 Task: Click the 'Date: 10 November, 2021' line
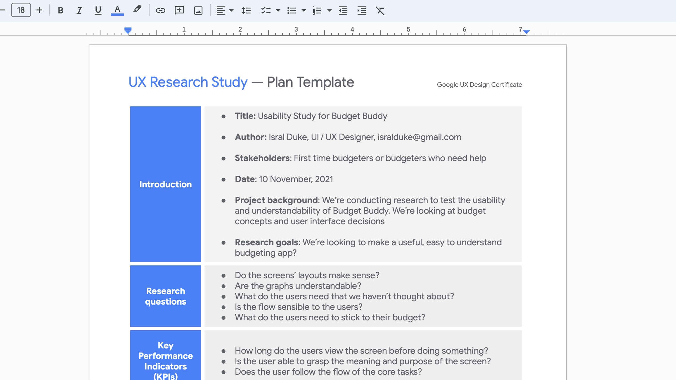tap(284, 179)
